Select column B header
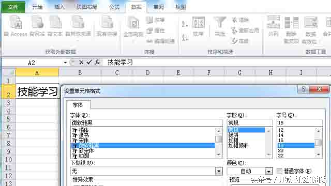 tap(80, 73)
